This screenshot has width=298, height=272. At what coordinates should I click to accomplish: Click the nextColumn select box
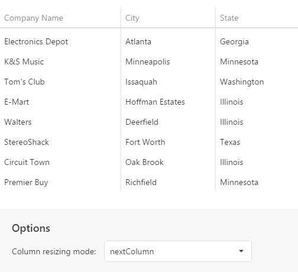pyautogui.click(x=178, y=251)
